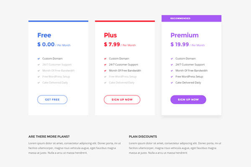
Task: Click the checkmark beside Premium Free WordPress Setup
Action: point(172,76)
